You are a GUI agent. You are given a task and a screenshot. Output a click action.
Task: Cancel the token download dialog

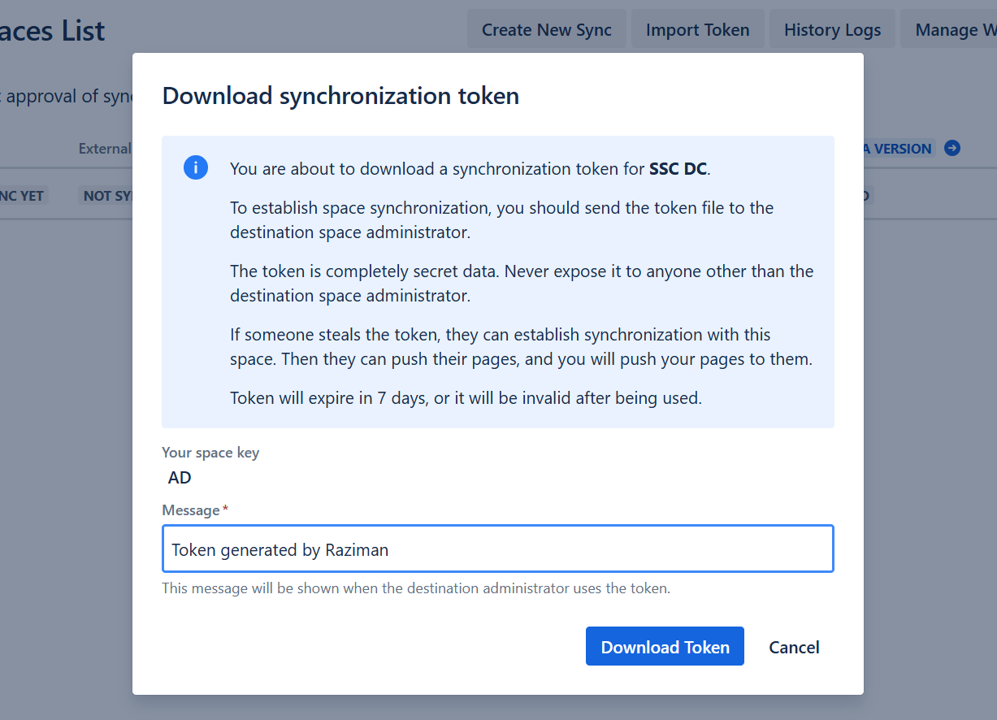point(794,647)
